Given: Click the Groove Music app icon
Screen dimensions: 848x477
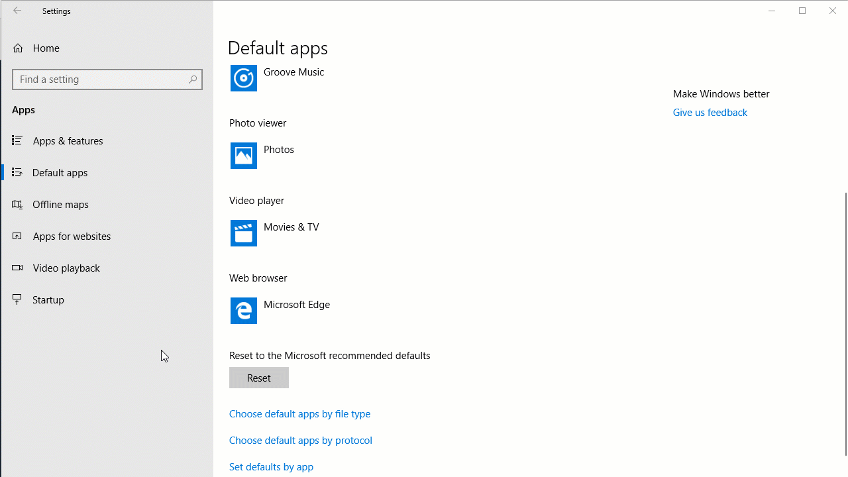Looking at the screenshot, I should tap(243, 78).
